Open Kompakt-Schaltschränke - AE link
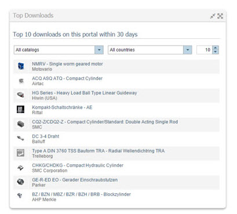237x214 pixels. click(x=62, y=108)
